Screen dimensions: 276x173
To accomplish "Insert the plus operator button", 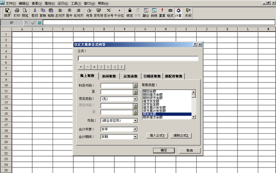I will pyautogui.click(x=81, y=67).
